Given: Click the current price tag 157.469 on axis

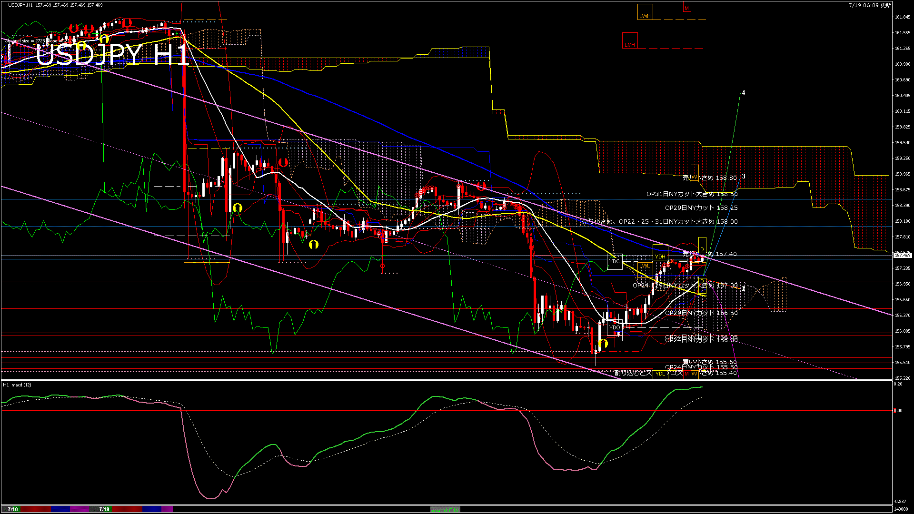Looking at the screenshot, I should click(902, 256).
